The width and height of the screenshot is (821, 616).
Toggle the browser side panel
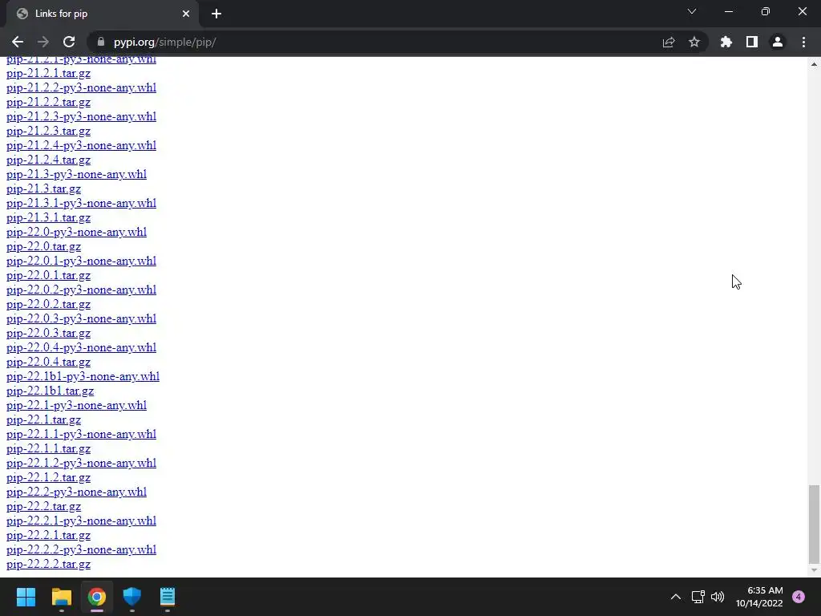(752, 42)
